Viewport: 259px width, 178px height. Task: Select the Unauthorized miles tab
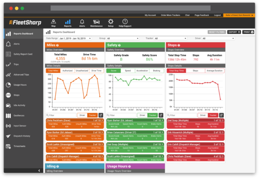(82, 71)
